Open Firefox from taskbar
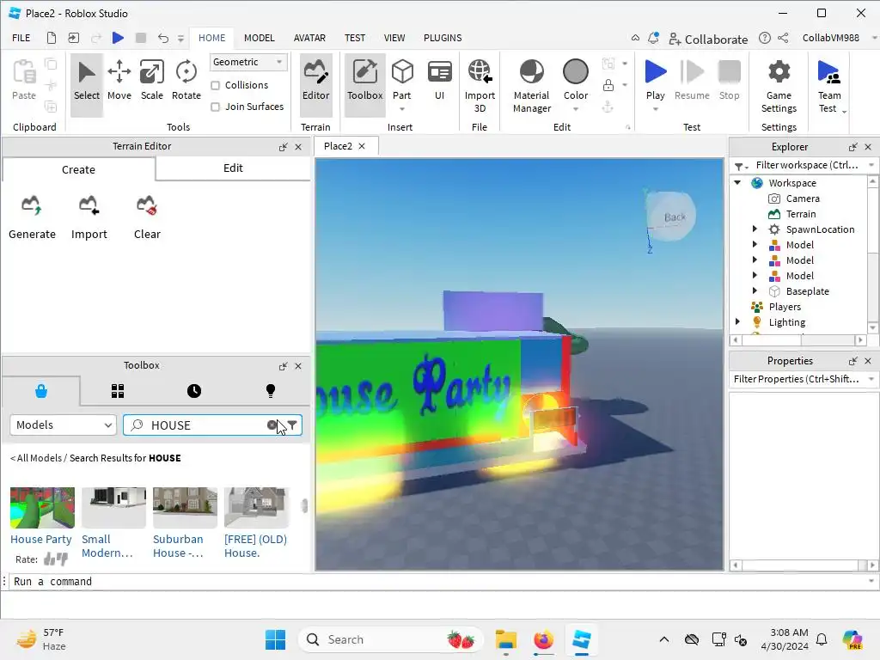 543,639
